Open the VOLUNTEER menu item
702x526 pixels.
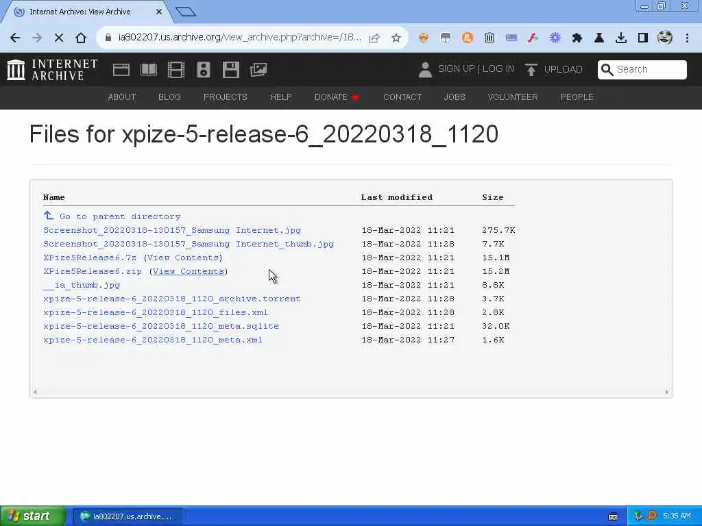(513, 97)
